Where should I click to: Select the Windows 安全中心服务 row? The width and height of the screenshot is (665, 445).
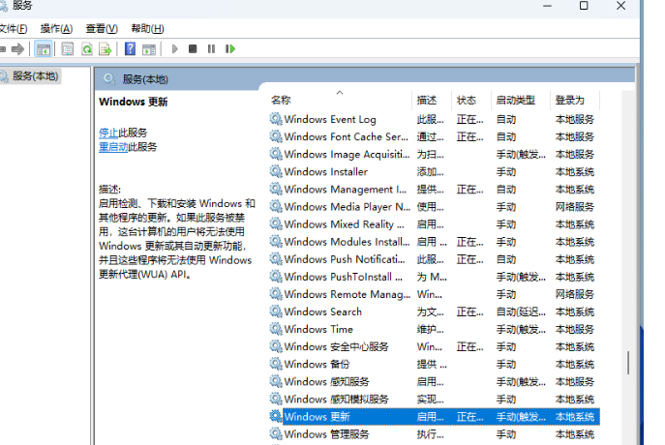click(x=435, y=346)
